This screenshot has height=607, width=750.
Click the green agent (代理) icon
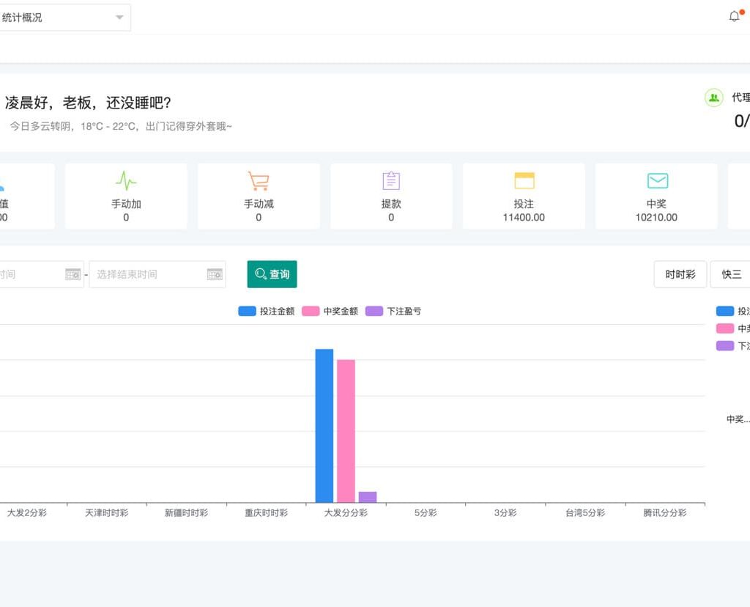(x=713, y=98)
